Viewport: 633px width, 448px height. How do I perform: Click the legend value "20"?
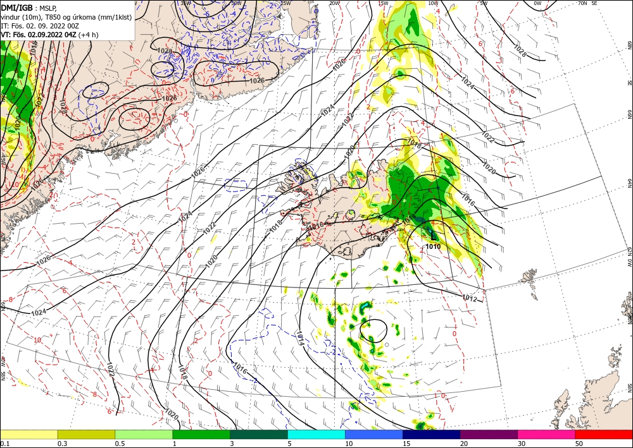click(464, 444)
